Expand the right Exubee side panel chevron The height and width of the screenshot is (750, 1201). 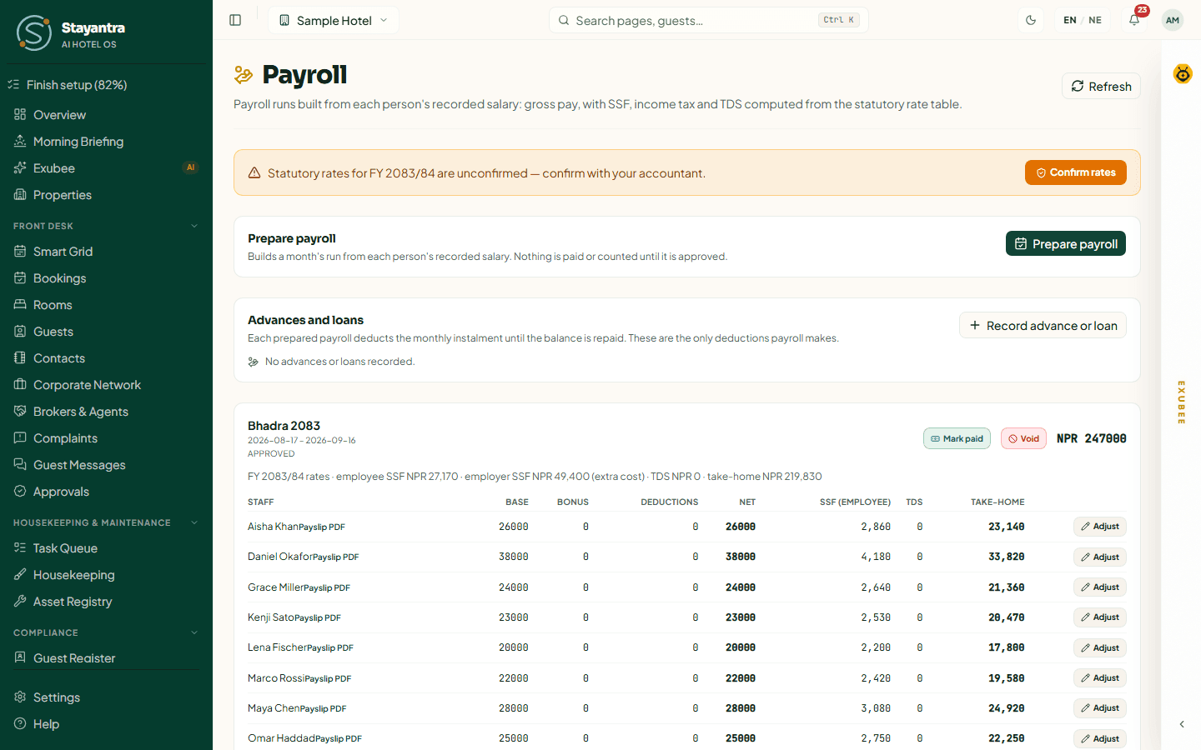[1182, 724]
